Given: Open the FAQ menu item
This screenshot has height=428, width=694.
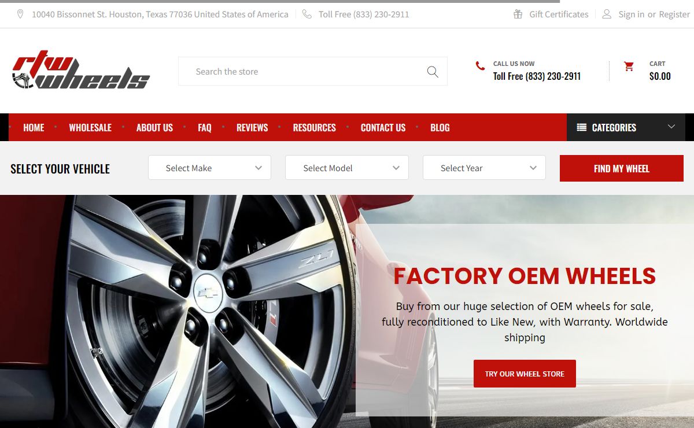Looking at the screenshot, I should coord(205,128).
